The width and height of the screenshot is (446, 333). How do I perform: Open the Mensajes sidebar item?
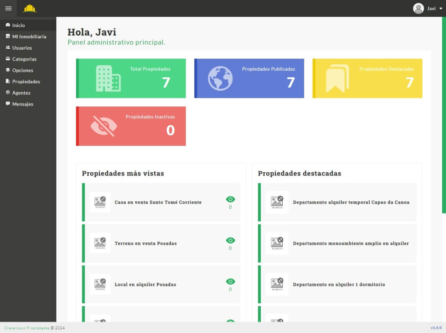coord(23,104)
